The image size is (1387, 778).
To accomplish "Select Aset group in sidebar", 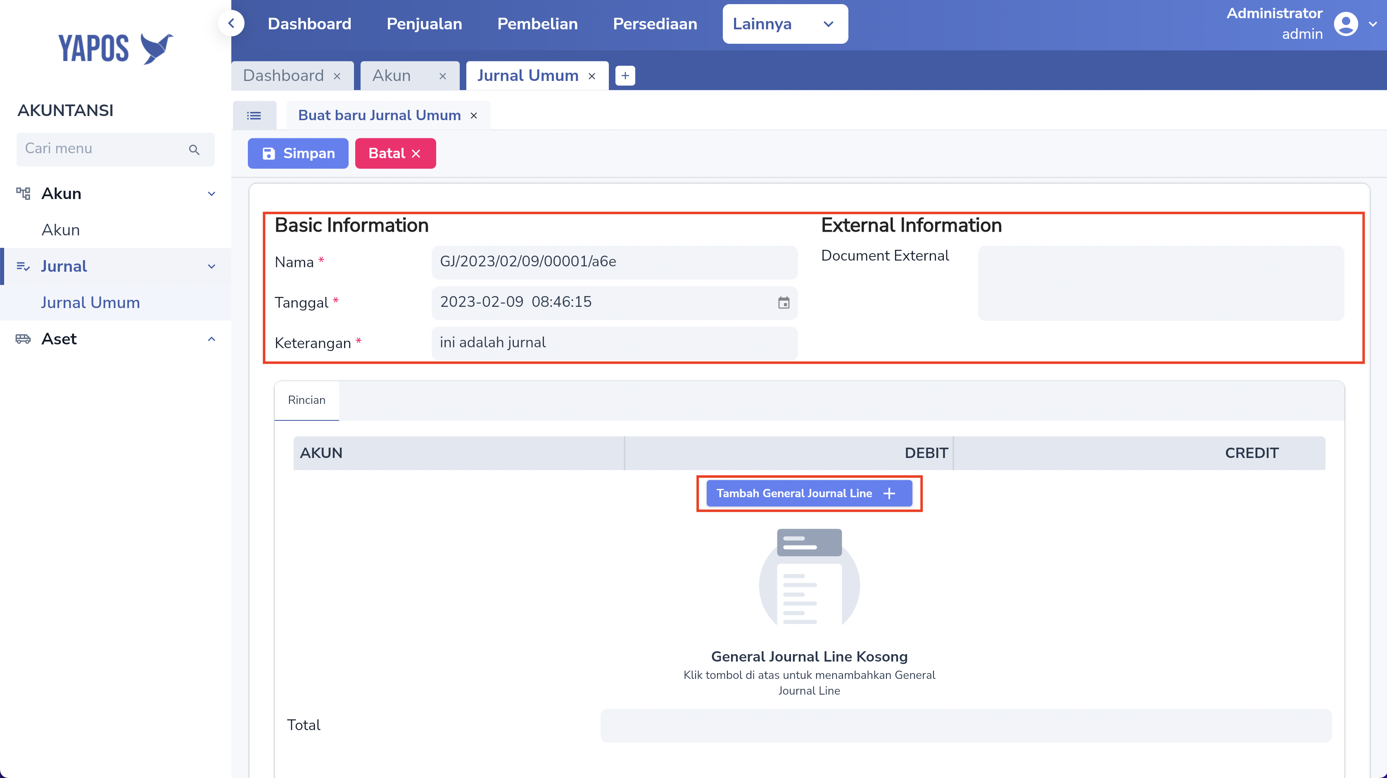I will [116, 339].
